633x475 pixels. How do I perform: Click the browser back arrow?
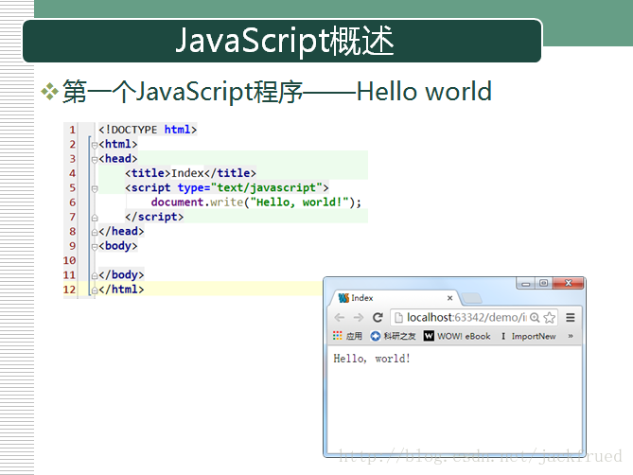click(x=340, y=318)
